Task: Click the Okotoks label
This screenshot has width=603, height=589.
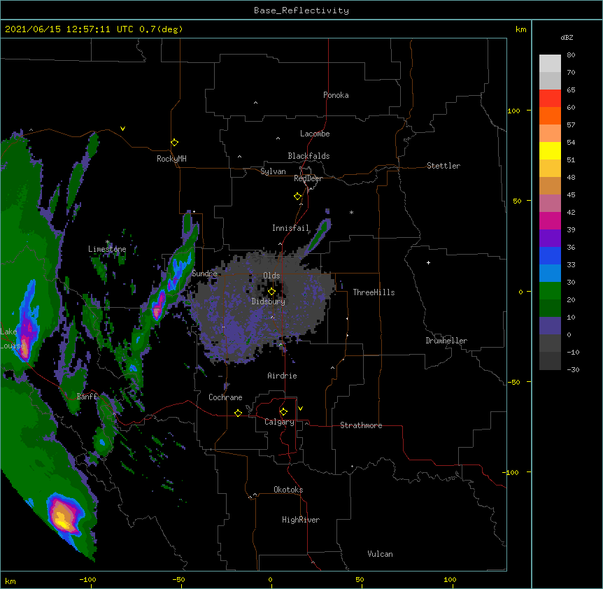Action: 288,490
